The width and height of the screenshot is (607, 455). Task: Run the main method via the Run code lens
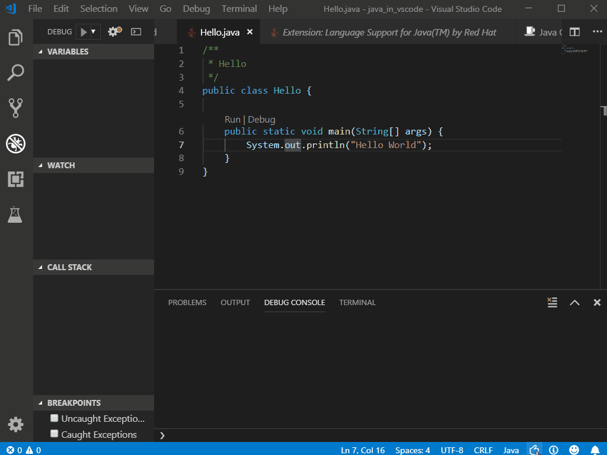232,119
